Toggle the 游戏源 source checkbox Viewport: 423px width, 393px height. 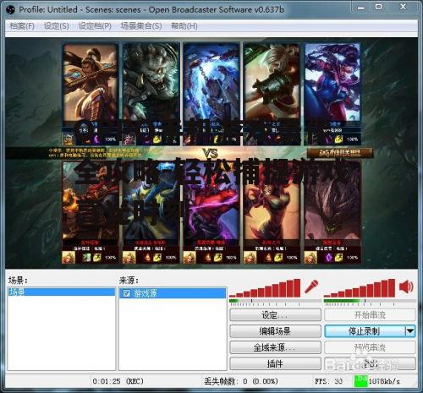127,293
